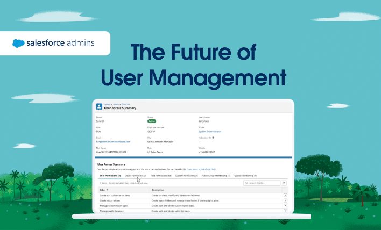Click the Mobile phone number value
This screenshot has height=230, width=381.
pyautogui.click(x=207, y=152)
